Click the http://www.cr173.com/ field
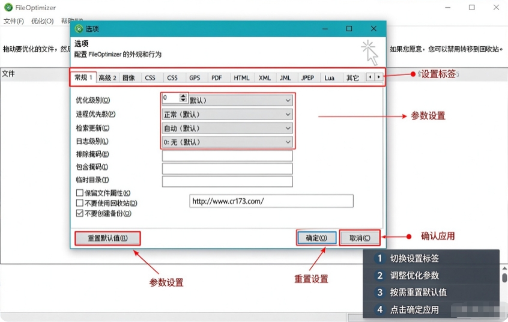 tap(271, 201)
